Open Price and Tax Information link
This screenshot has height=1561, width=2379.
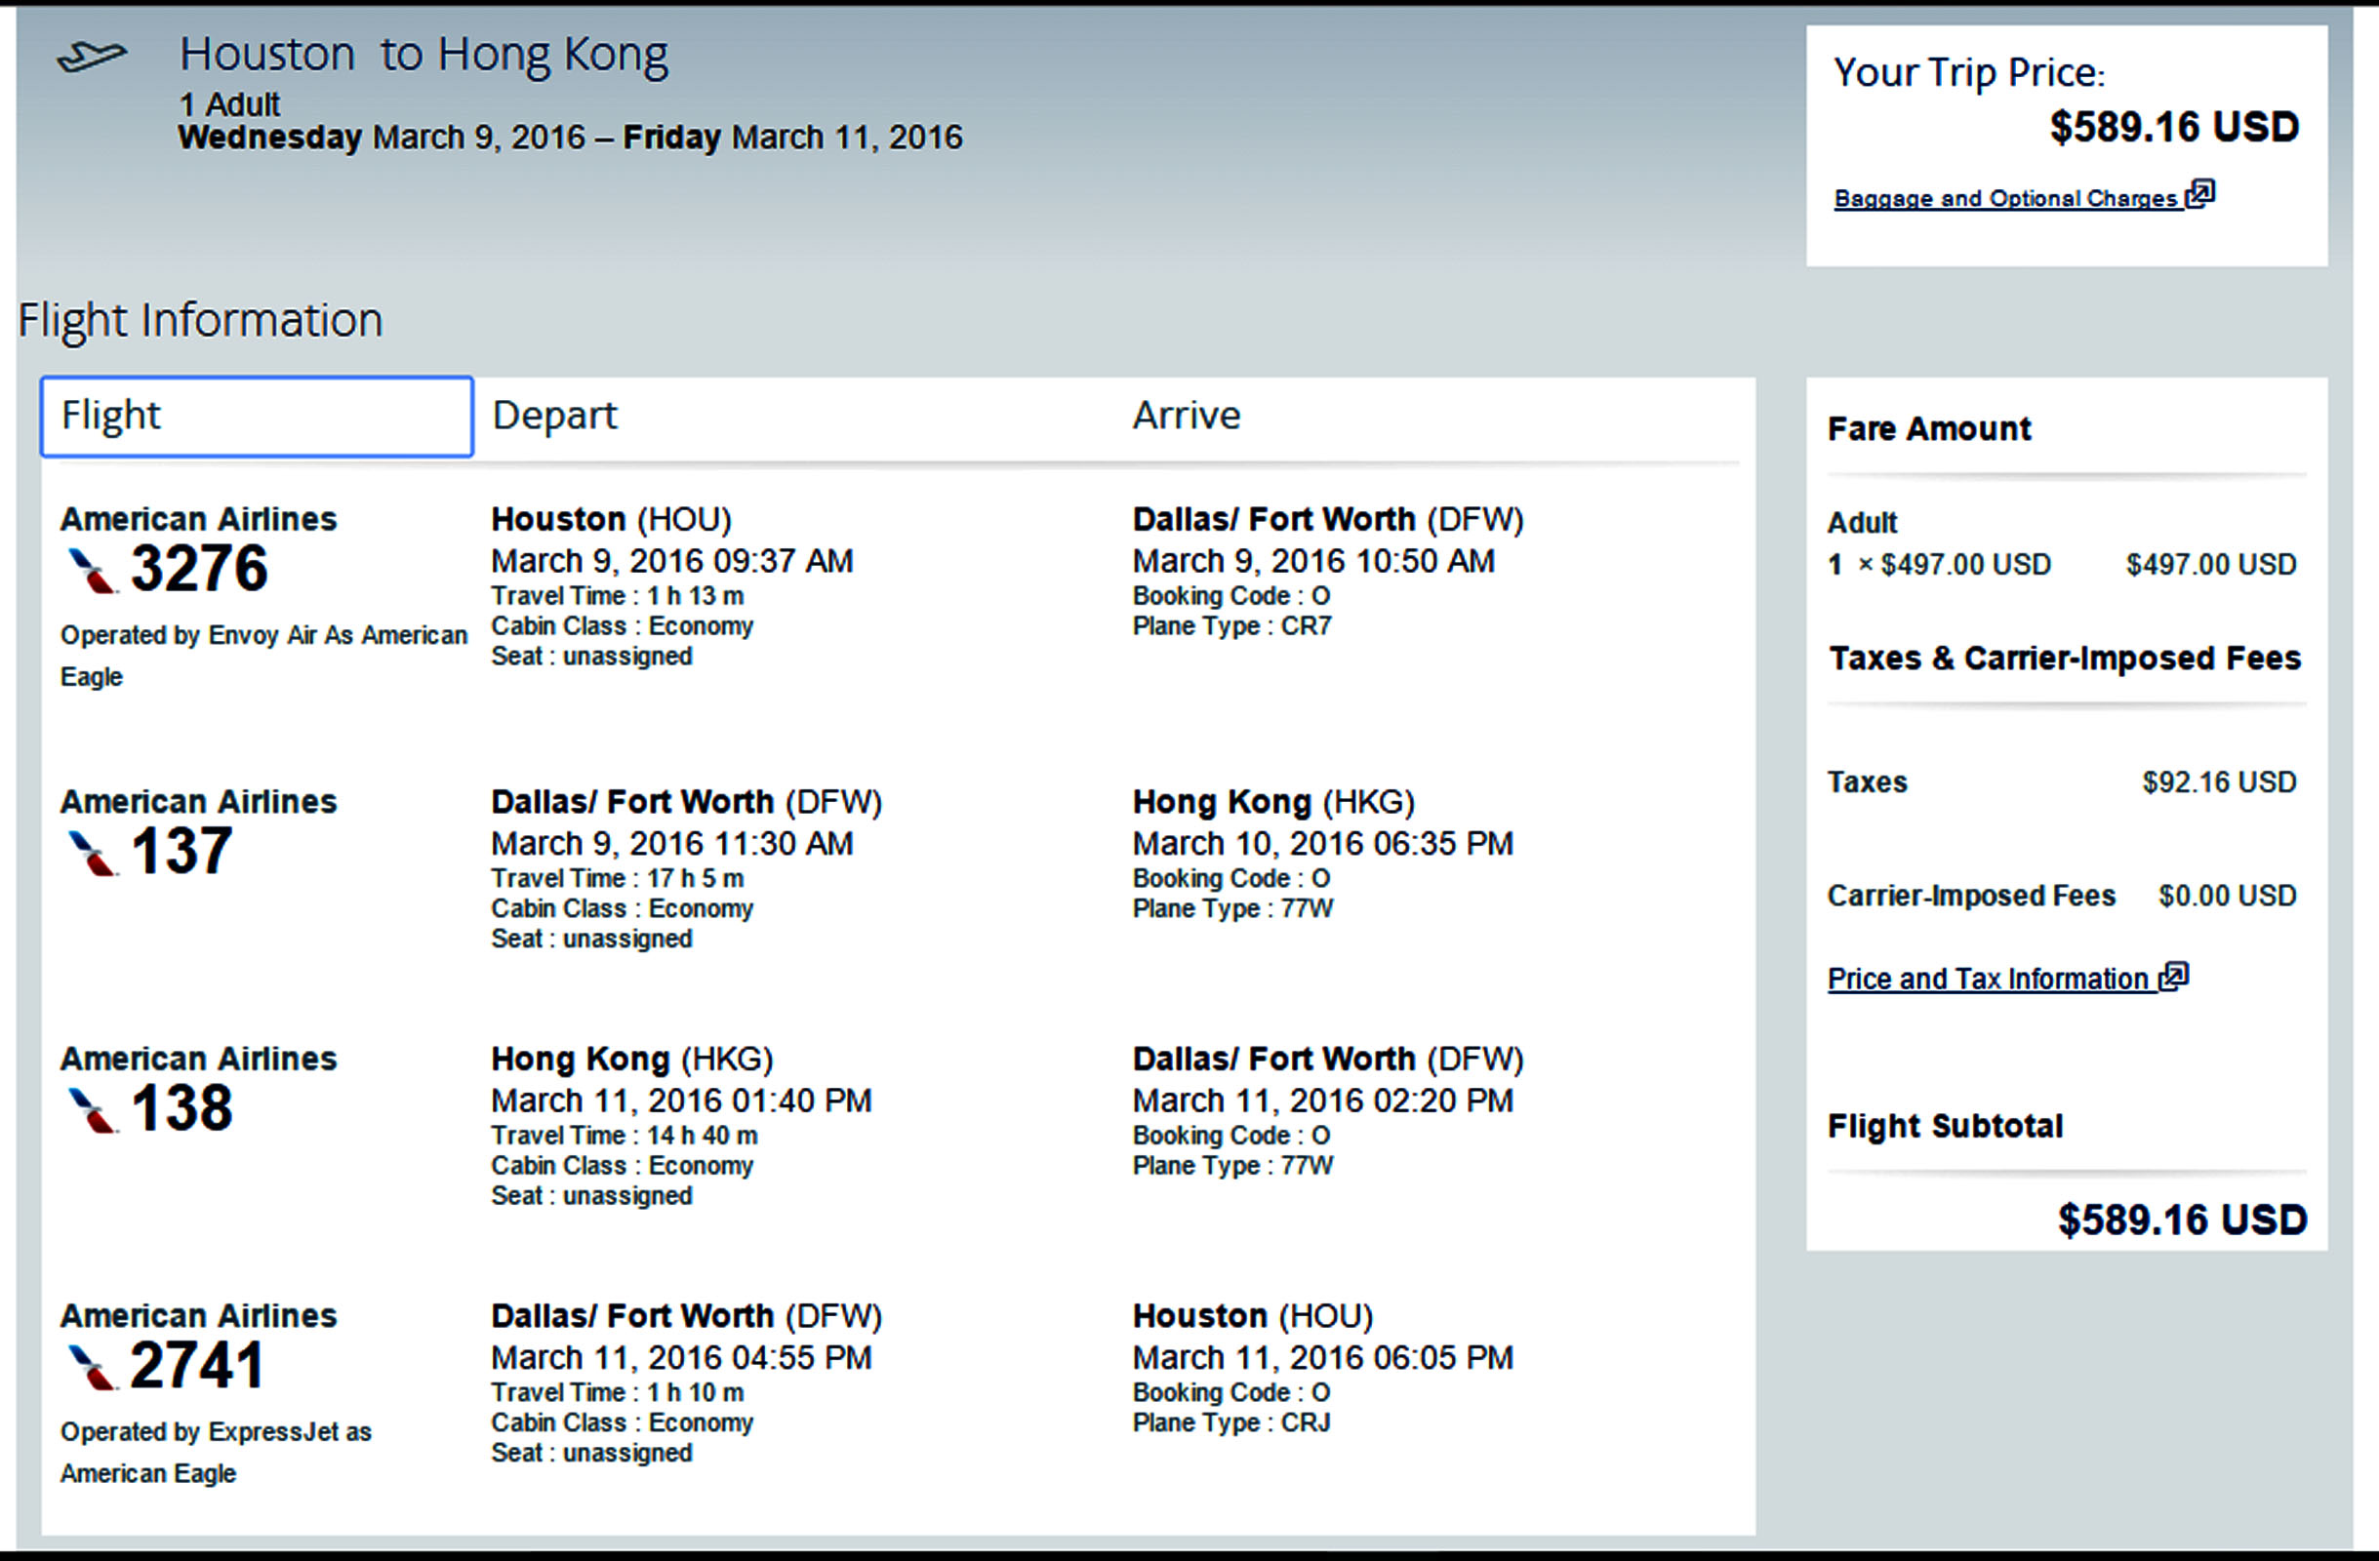[1987, 980]
